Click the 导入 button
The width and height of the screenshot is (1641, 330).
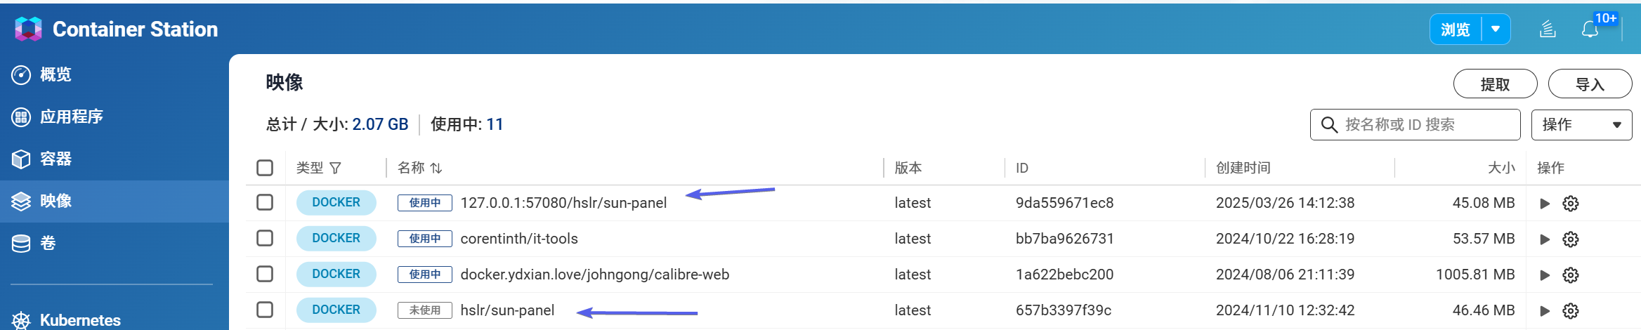(1590, 84)
